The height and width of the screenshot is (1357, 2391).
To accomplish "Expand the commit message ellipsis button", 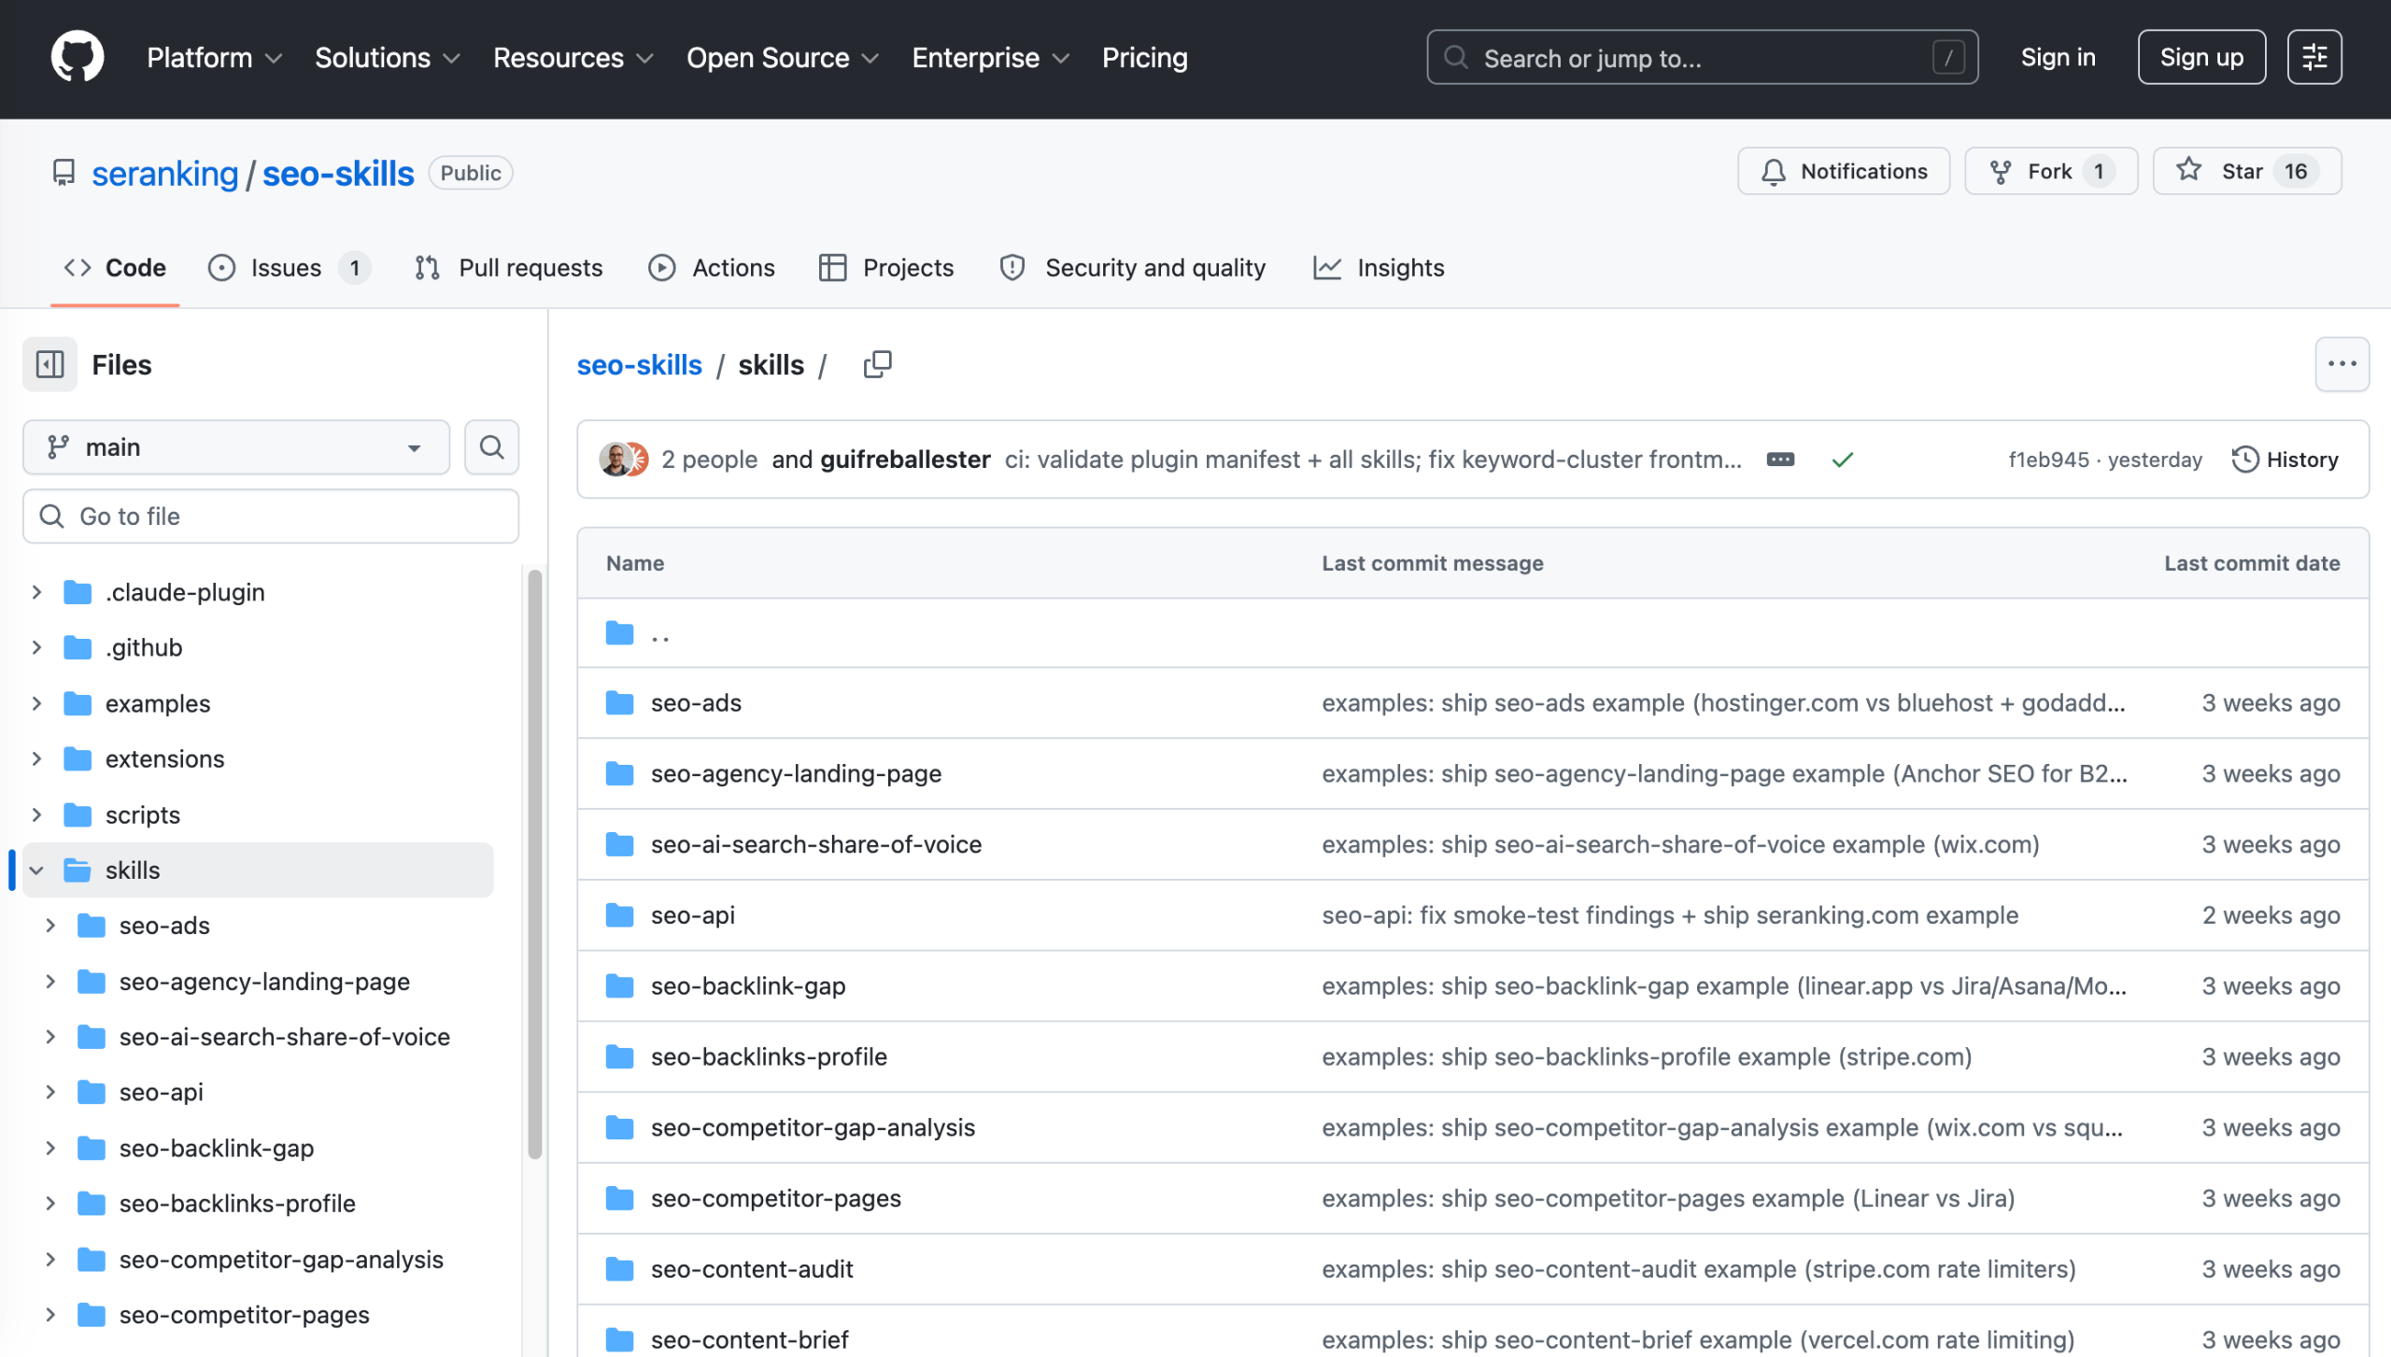I will pos(1780,459).
